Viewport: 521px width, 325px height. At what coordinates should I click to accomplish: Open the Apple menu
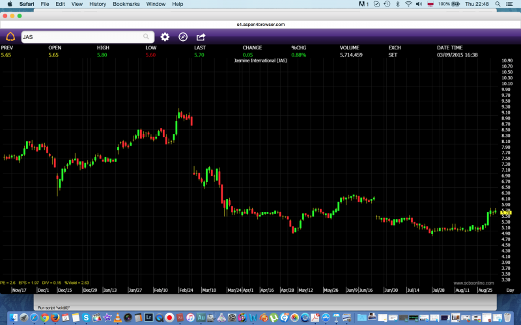pyautogui.click(x=9, y=4)
